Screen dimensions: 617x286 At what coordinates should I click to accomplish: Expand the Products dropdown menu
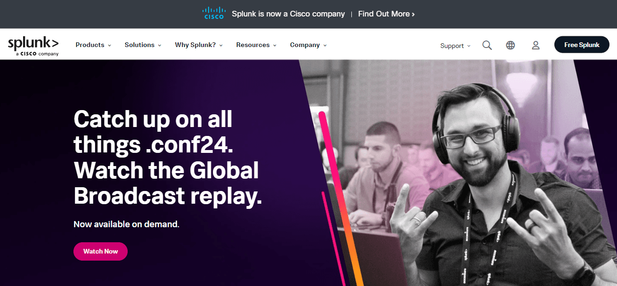93,45
